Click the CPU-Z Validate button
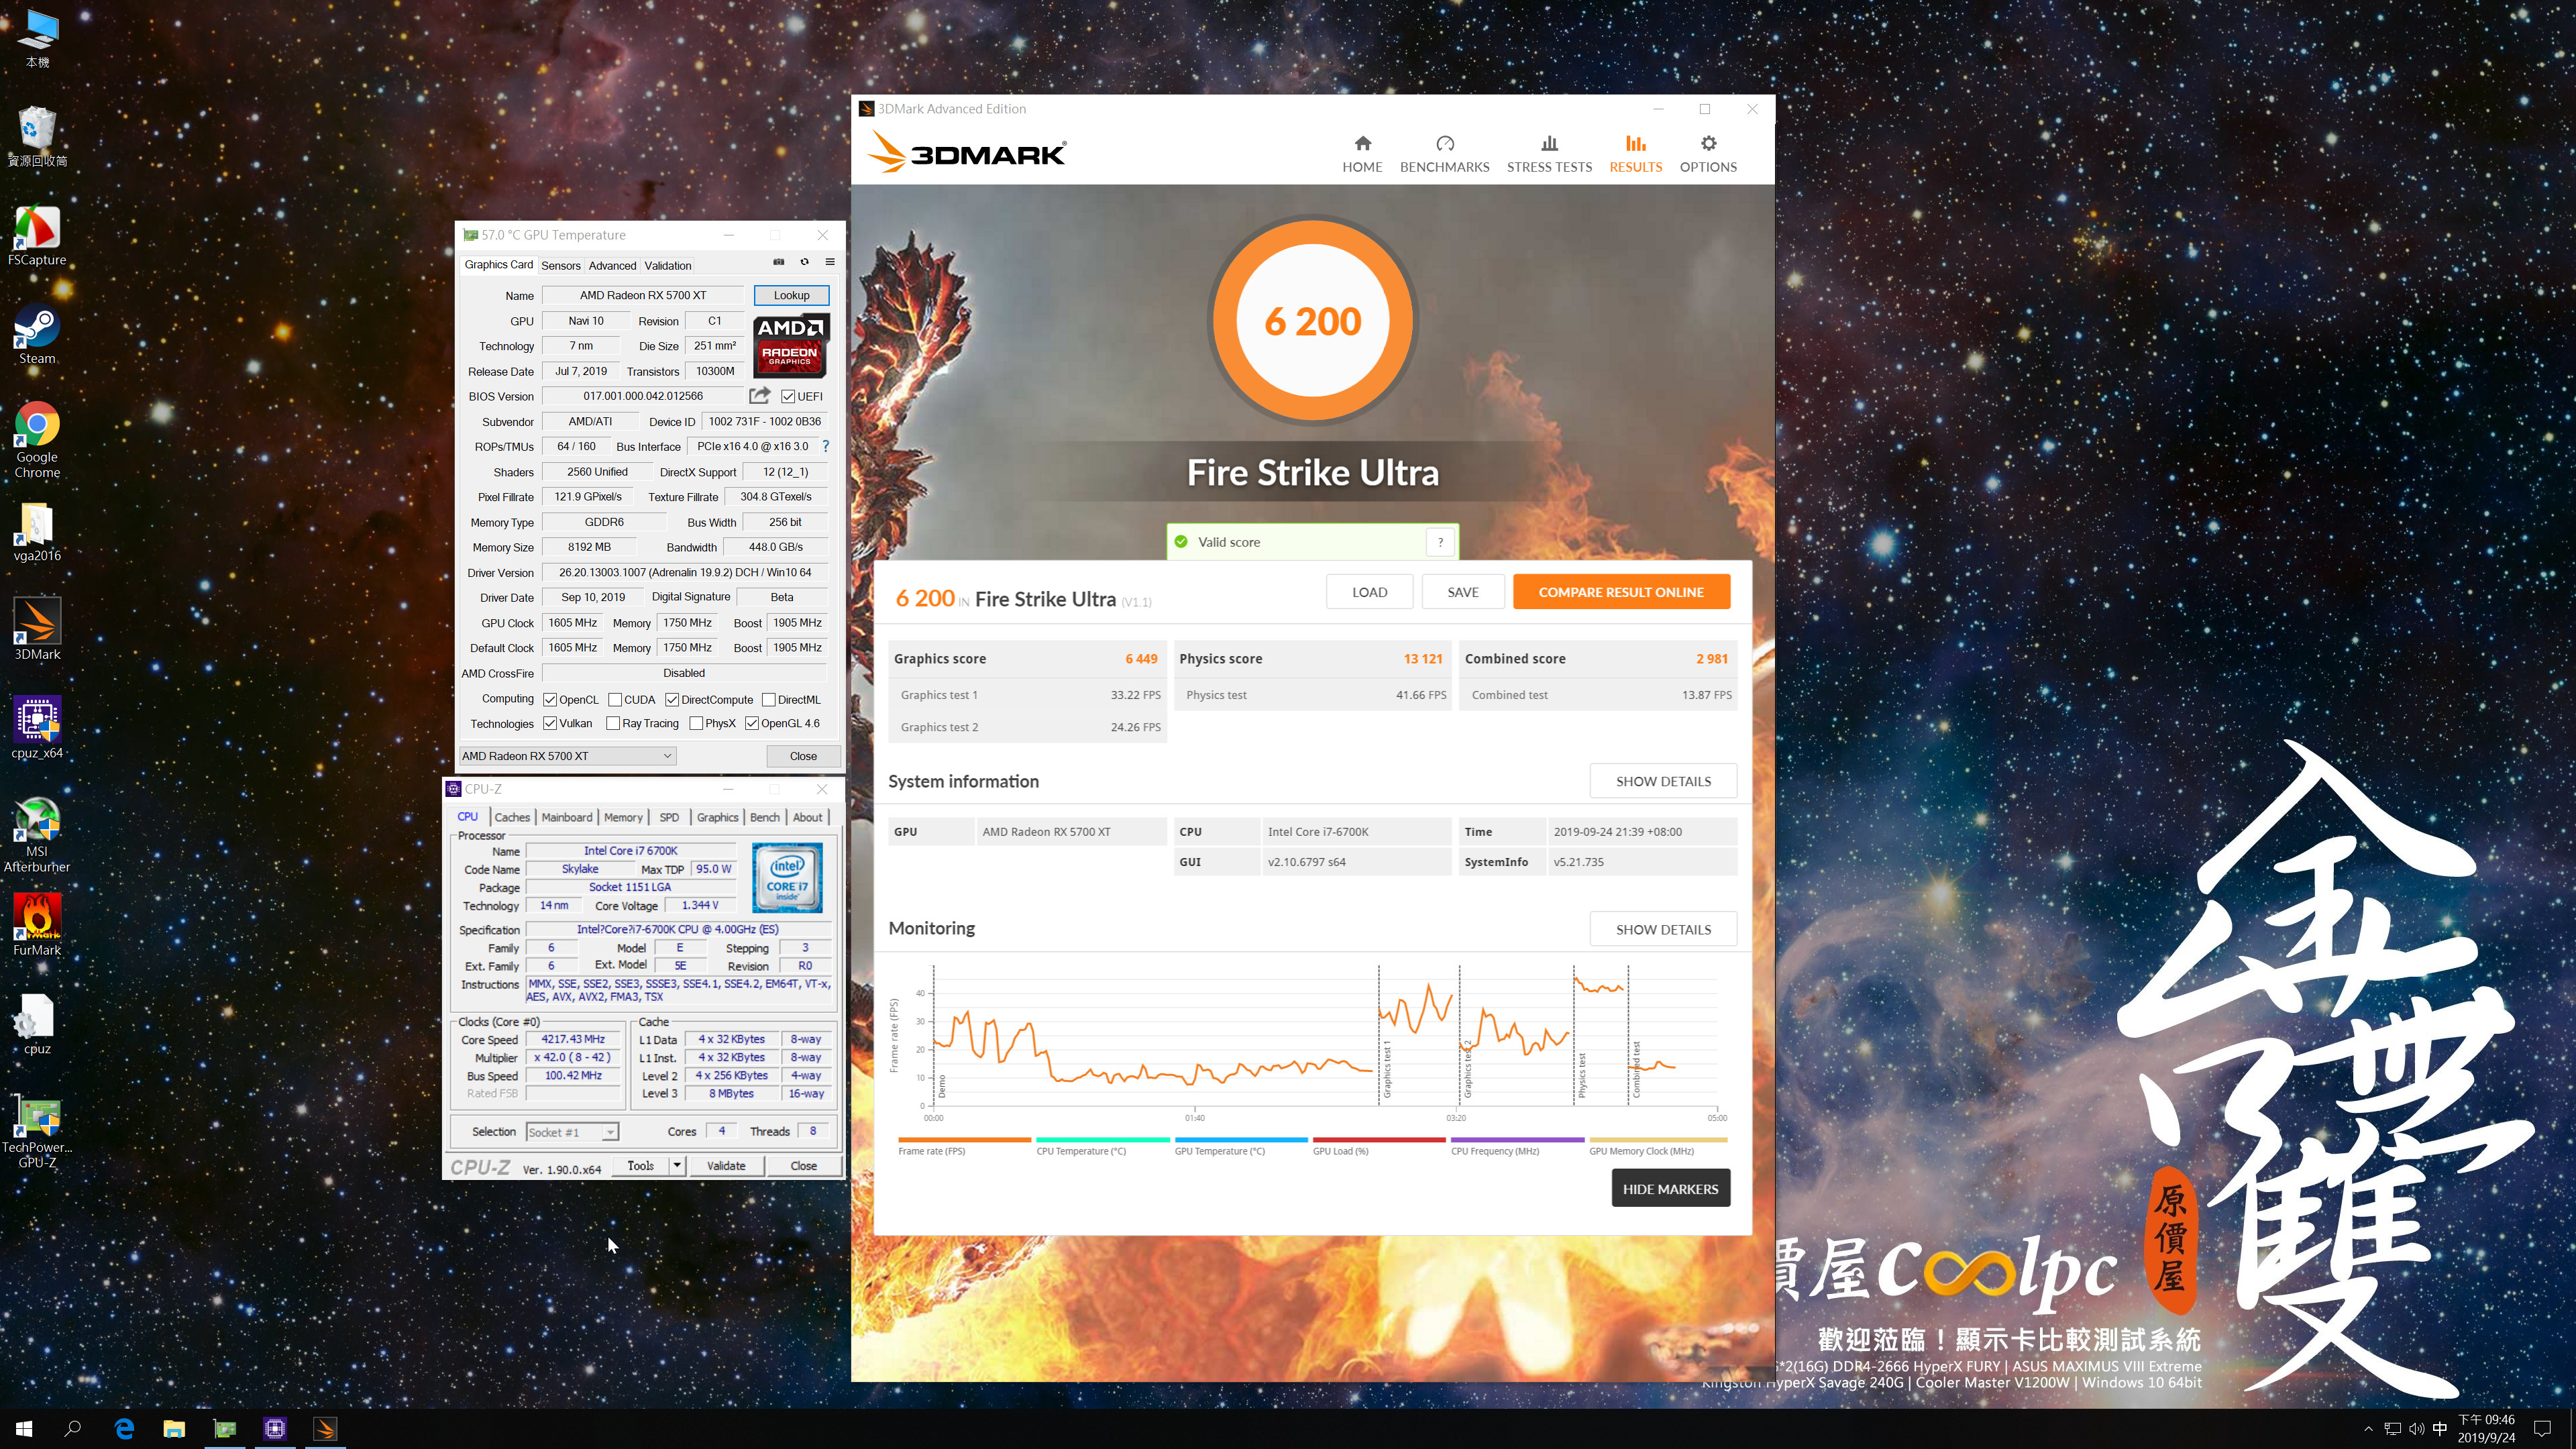The height and width of the screenshot is (1449, 2576). [x=726, y=1165]
